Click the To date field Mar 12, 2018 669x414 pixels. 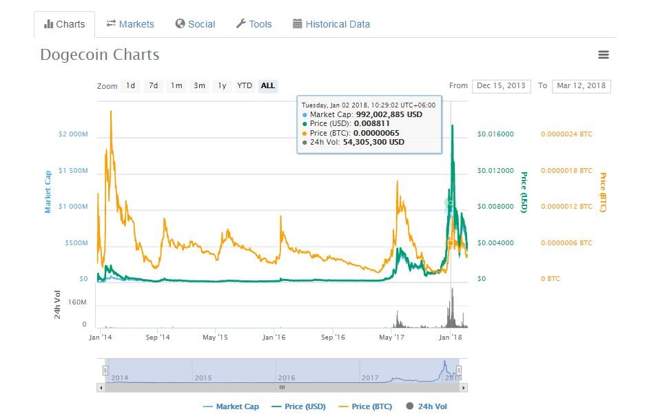[581, 86]
